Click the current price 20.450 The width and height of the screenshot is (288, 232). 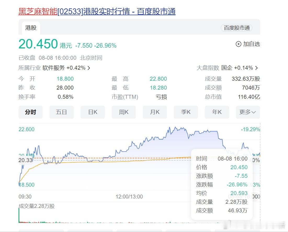point(38,44)
